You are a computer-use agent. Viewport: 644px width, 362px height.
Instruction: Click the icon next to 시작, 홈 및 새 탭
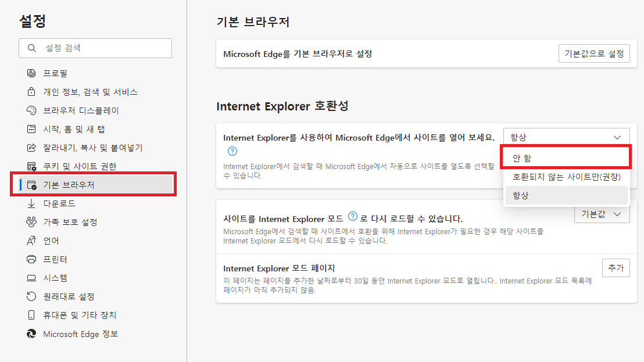click(31, 129)
